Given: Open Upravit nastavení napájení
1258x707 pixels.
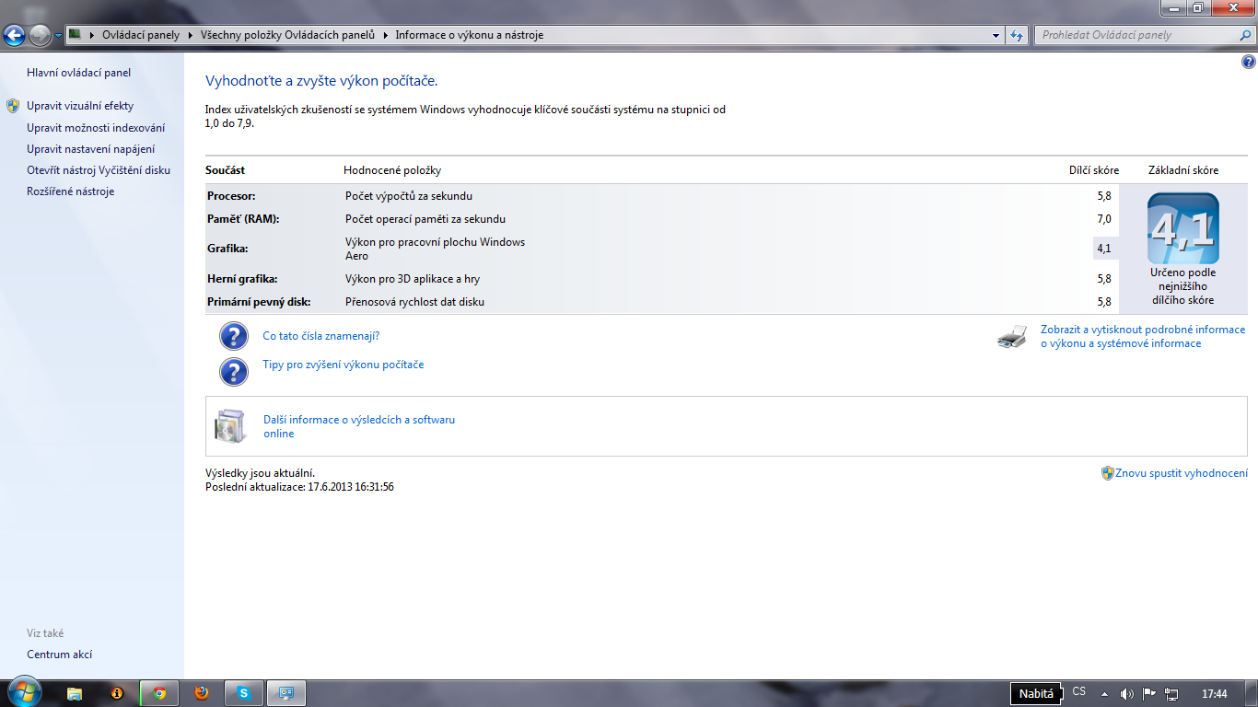Looking at the screenshot, I should click(90, 149).
